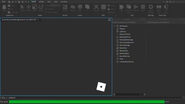Open the Group dropdown arrow

pos(116,6)
